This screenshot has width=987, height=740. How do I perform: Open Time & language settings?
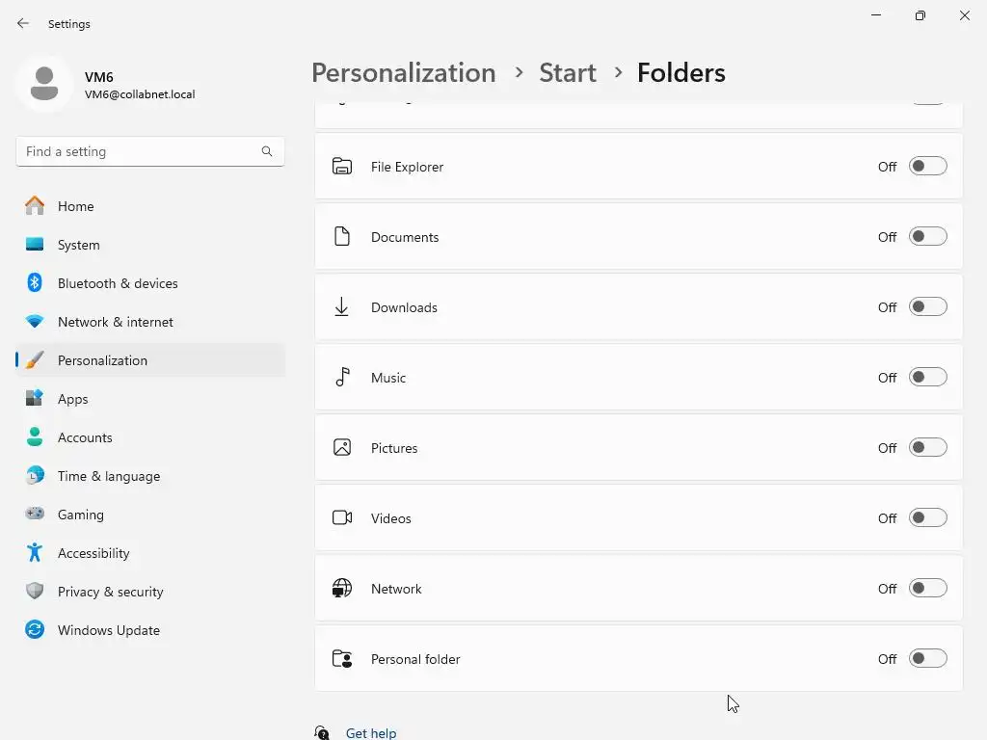(x=108, y=476)
